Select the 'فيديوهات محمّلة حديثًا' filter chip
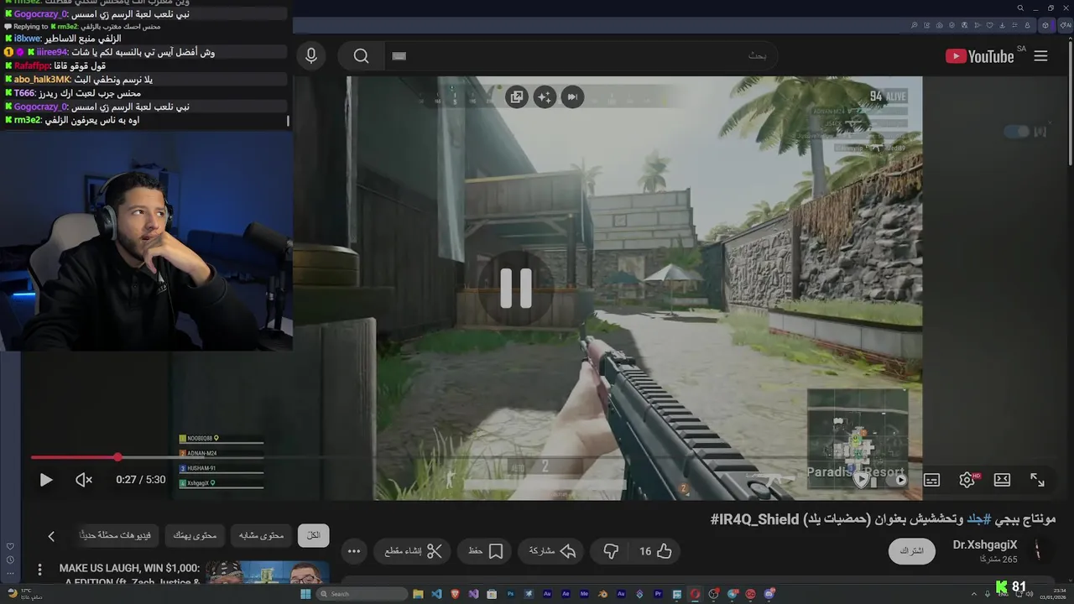This screenshot has width=1074, height=604. [116, 535]
